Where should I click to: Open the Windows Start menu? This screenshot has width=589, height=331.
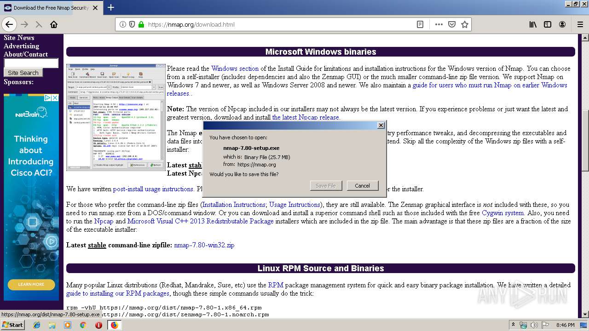tap(13, 325)
